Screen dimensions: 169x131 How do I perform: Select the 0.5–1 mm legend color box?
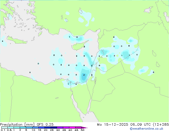click(x=11, y=128)
